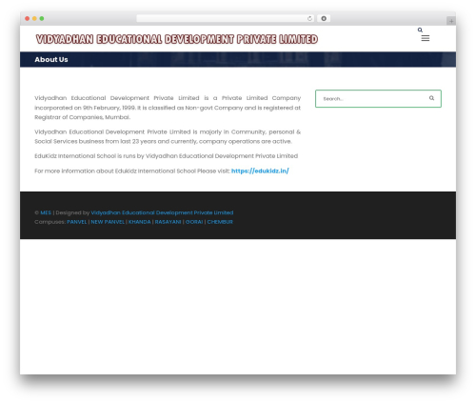Click the About Us page heading
The width and height of the screenshot is (476, 403).
(x=51, y=59)
